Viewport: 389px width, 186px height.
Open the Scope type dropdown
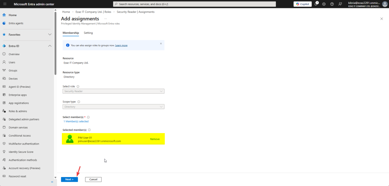(x=114, y=107)
